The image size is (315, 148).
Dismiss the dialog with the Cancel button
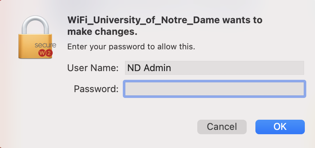222,127
